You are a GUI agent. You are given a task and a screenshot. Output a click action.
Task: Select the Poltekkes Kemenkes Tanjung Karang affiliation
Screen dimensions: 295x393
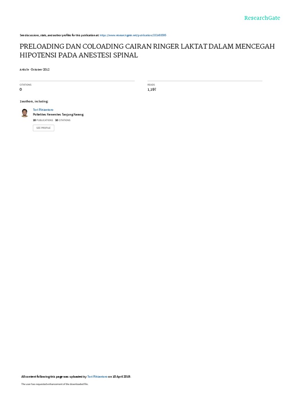coord(58,114)
